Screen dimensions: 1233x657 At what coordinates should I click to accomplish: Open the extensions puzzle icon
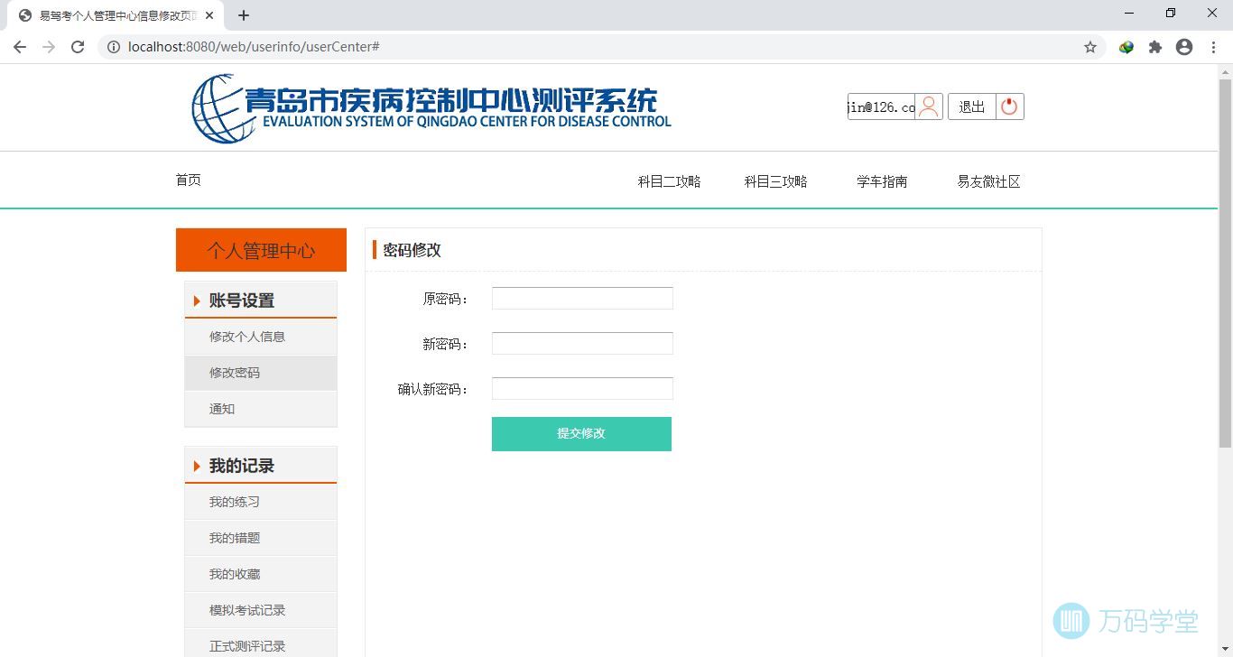(x=1155, y=47)
